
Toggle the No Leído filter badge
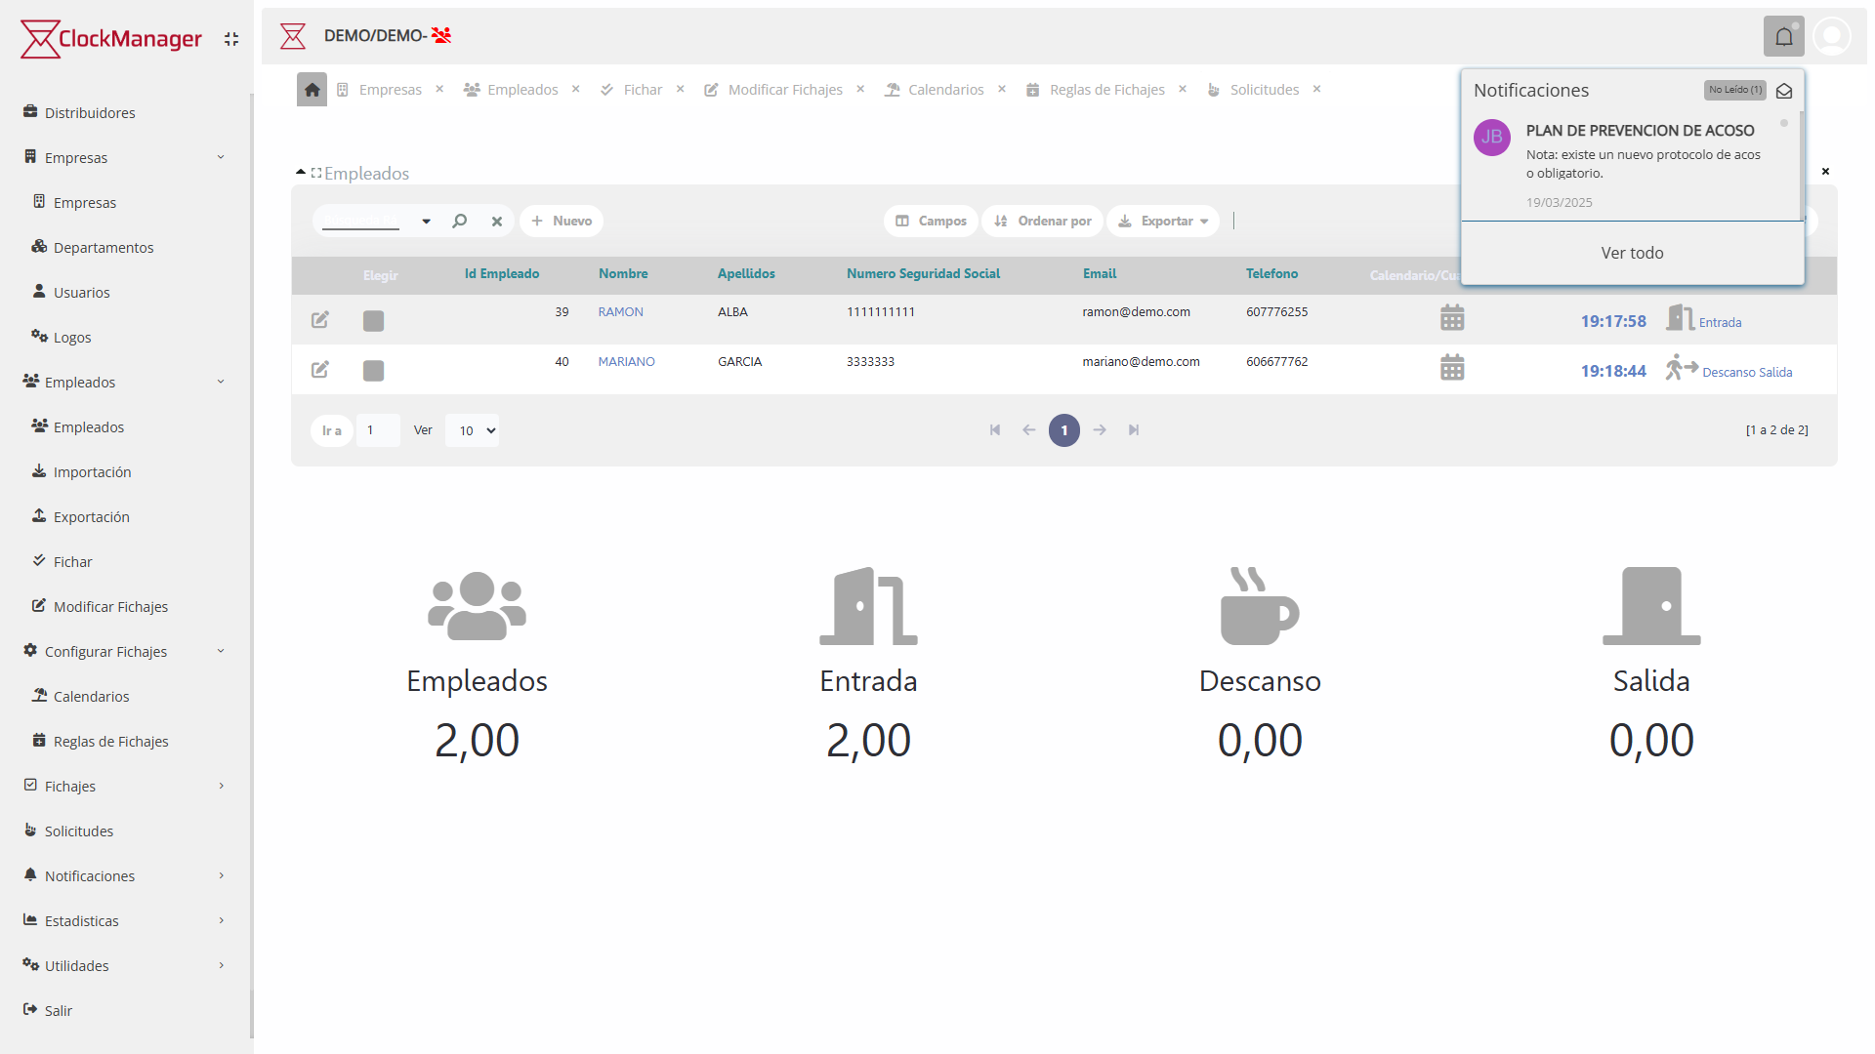click(1734, 90)
